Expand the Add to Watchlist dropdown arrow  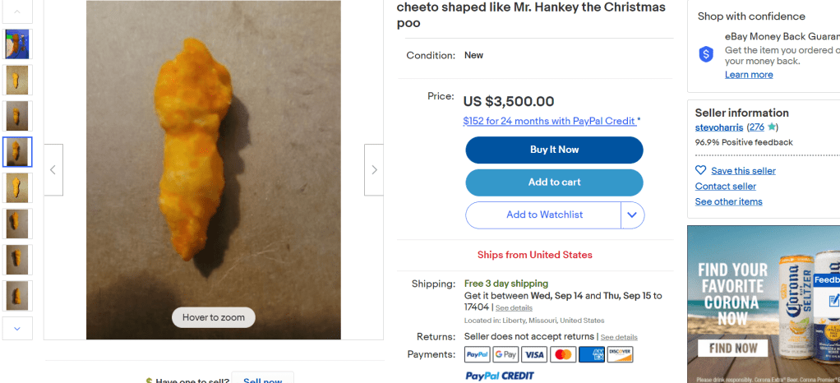point(632,215)
